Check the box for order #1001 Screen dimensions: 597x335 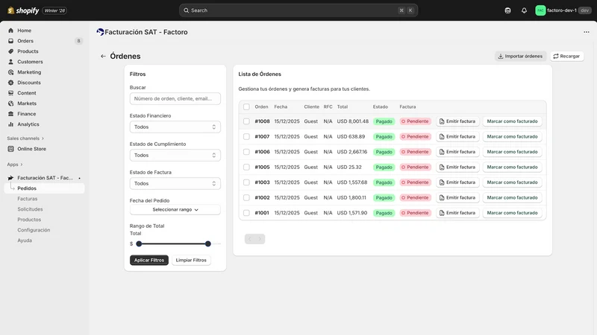(246, 213)
